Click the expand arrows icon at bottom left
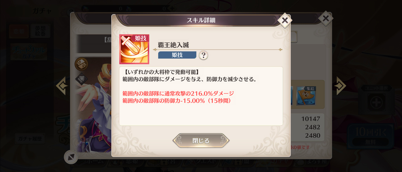The image size is (402, 172). point(71,157)
